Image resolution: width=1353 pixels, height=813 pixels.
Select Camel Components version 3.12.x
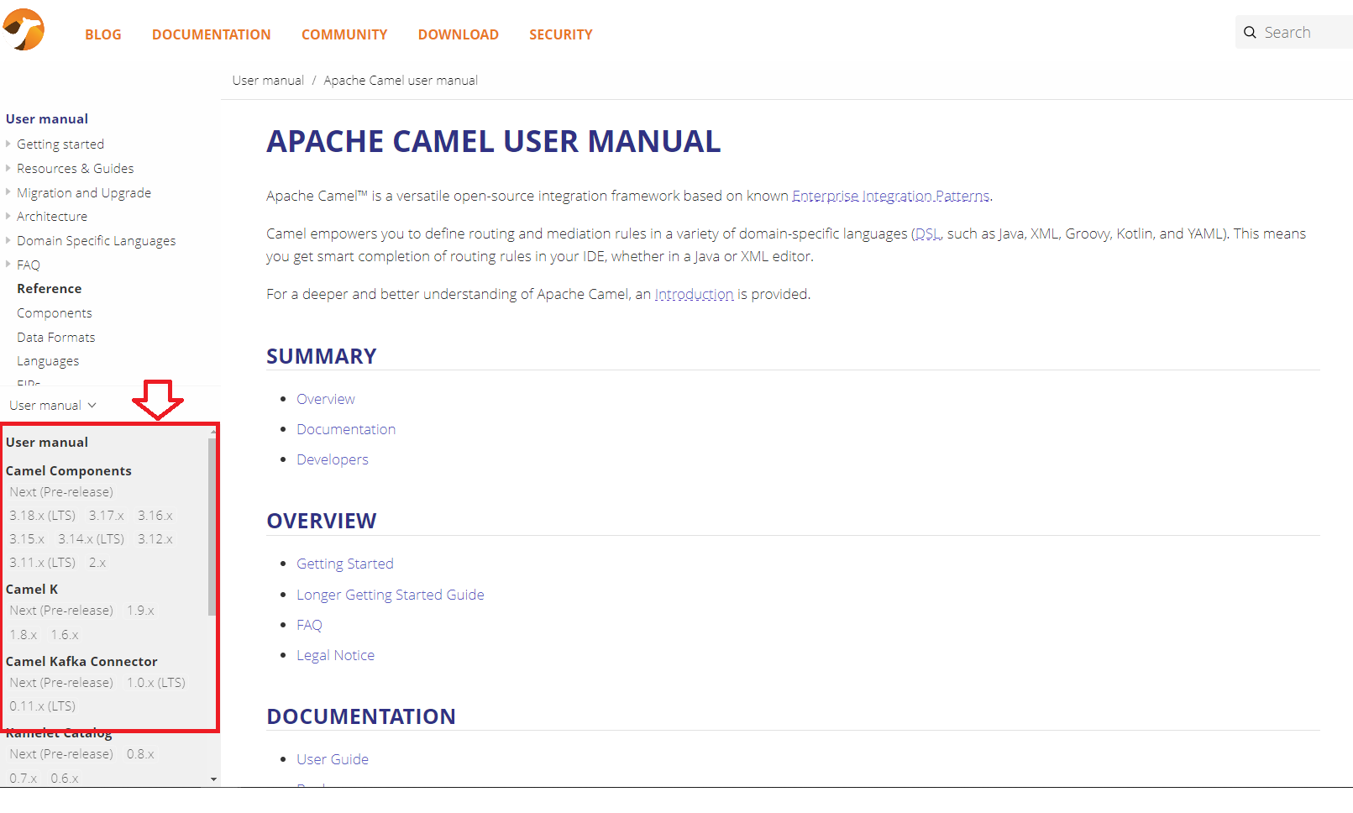[x=155, y=539]
